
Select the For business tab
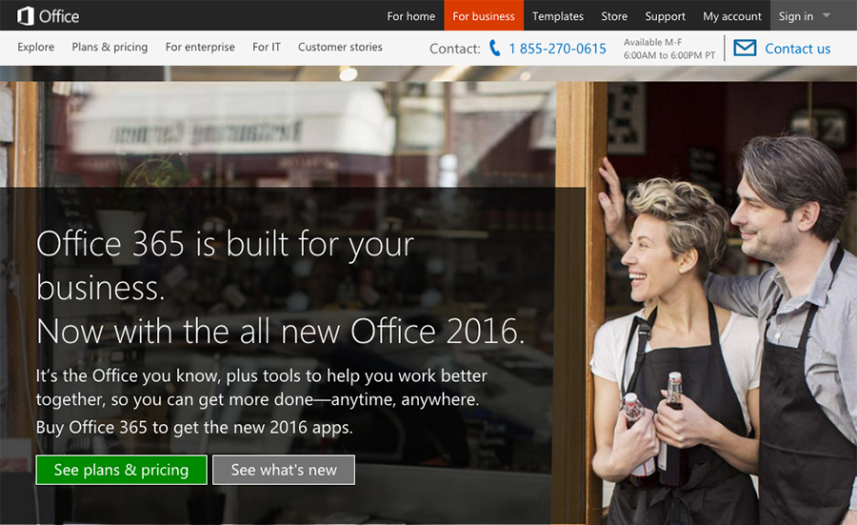pos(484,15)
